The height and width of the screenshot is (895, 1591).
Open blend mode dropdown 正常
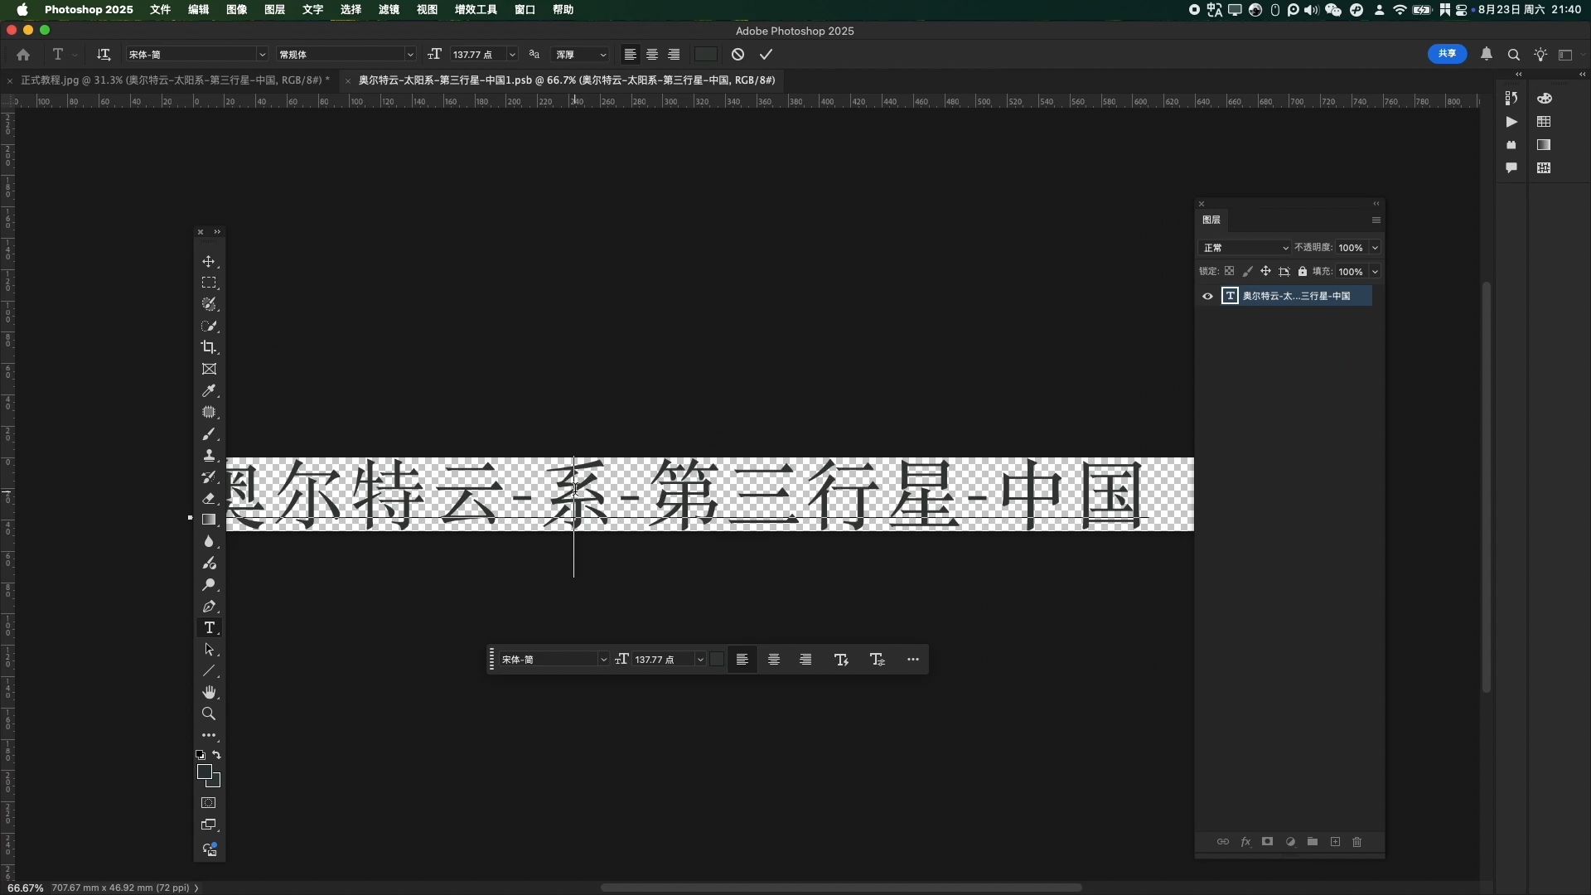click(1245, 248)
